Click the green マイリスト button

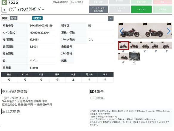coord(141,10)
